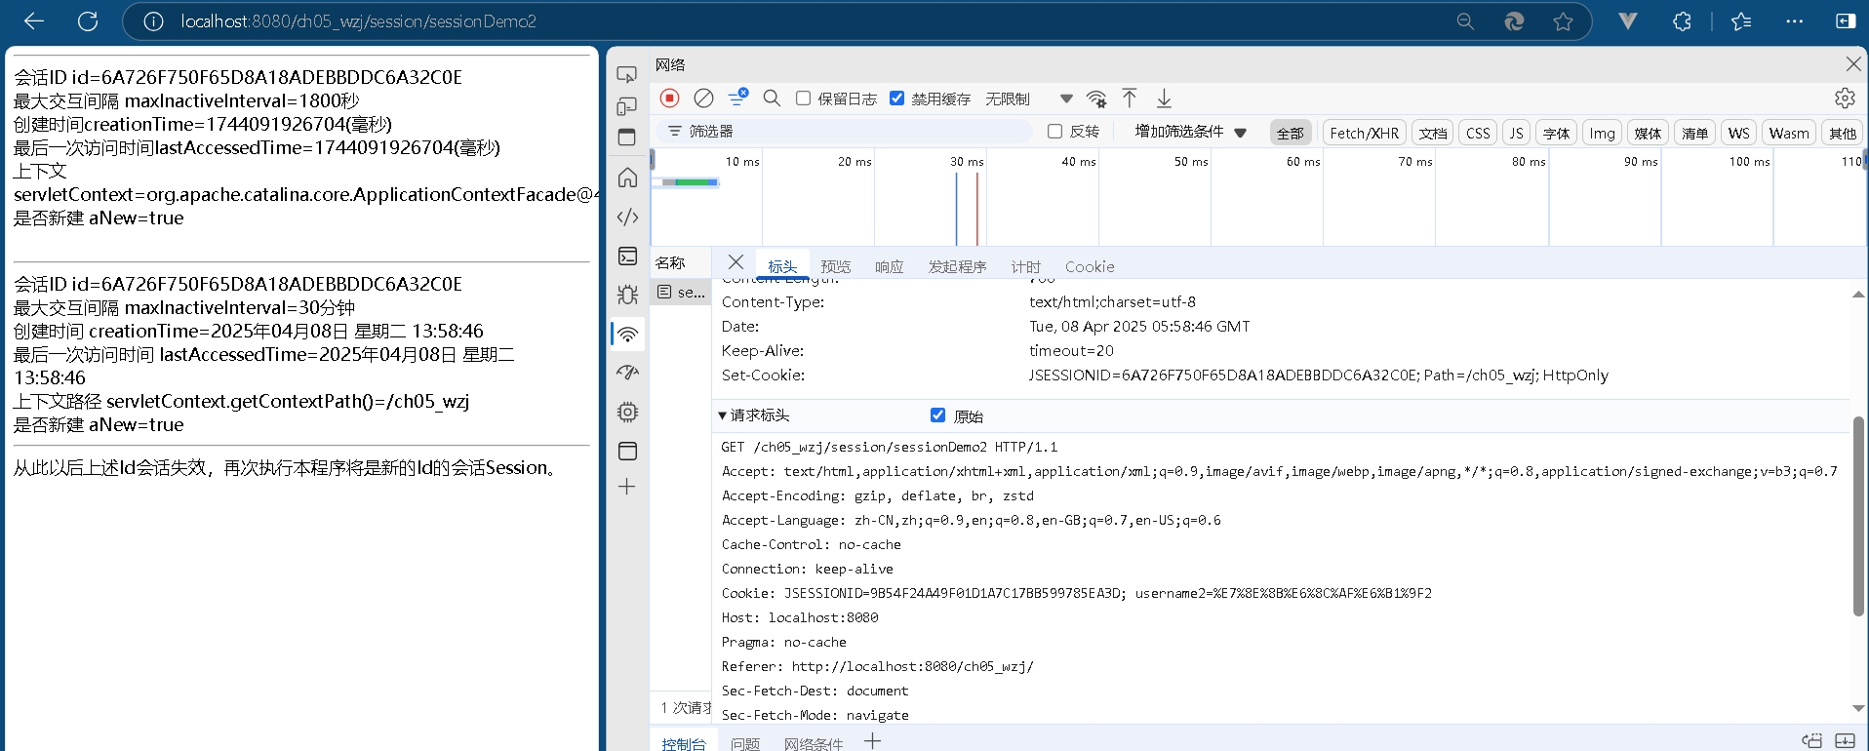Screen dimensions: 1869x751
Task: Click the record network log button
Action: point(669,98)
